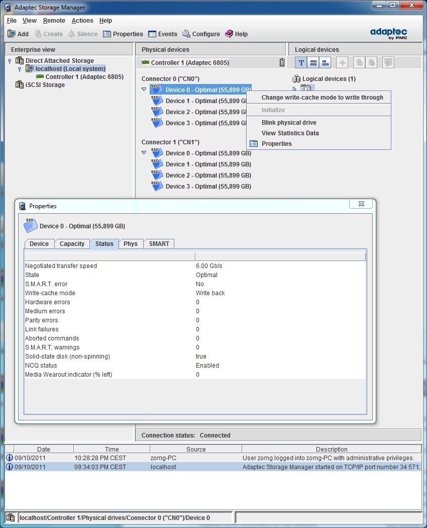Switch to full size capacity view button
This screenshot has width=427, height=528.
coord(313,63)
